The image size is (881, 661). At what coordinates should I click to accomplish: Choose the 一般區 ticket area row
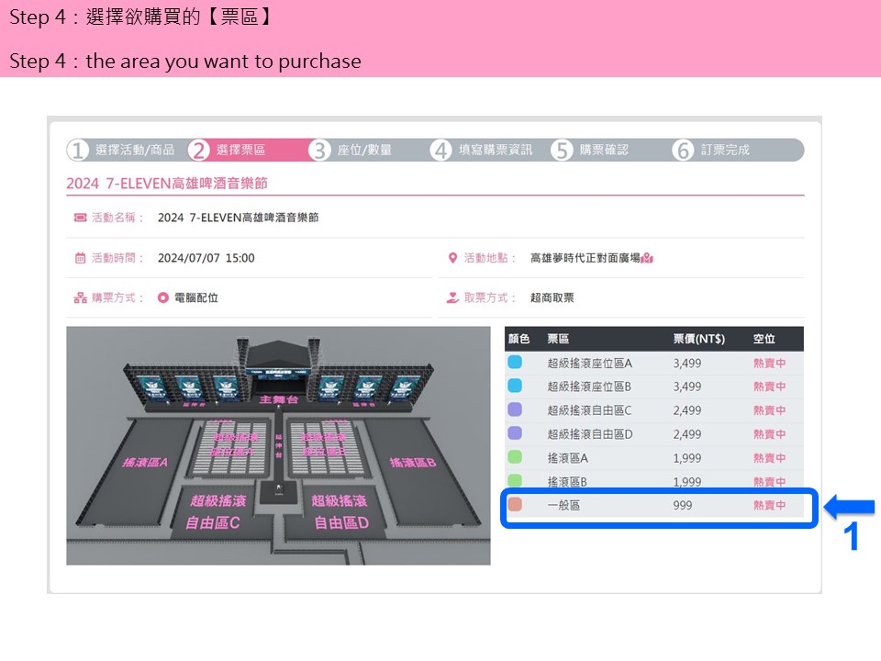656,506
